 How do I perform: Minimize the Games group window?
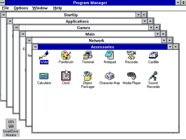[x=151, y=28]
